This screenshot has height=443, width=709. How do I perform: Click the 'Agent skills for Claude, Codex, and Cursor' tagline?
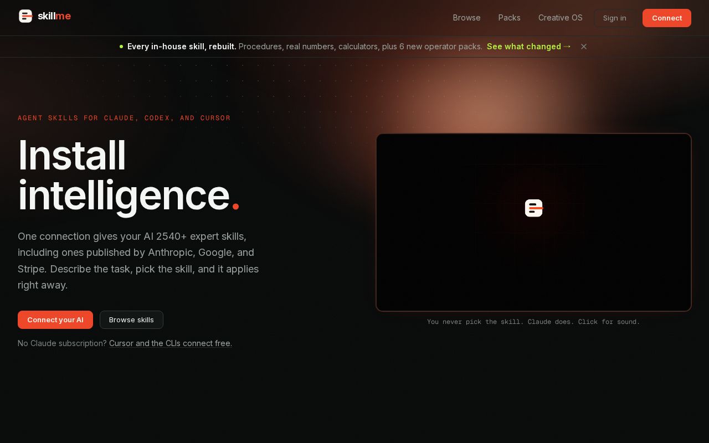click(x=124, y=118)
